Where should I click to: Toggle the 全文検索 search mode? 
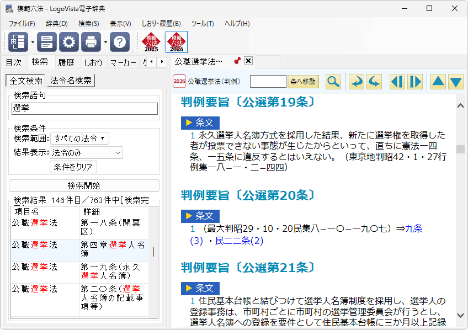[x=26, y=81]
